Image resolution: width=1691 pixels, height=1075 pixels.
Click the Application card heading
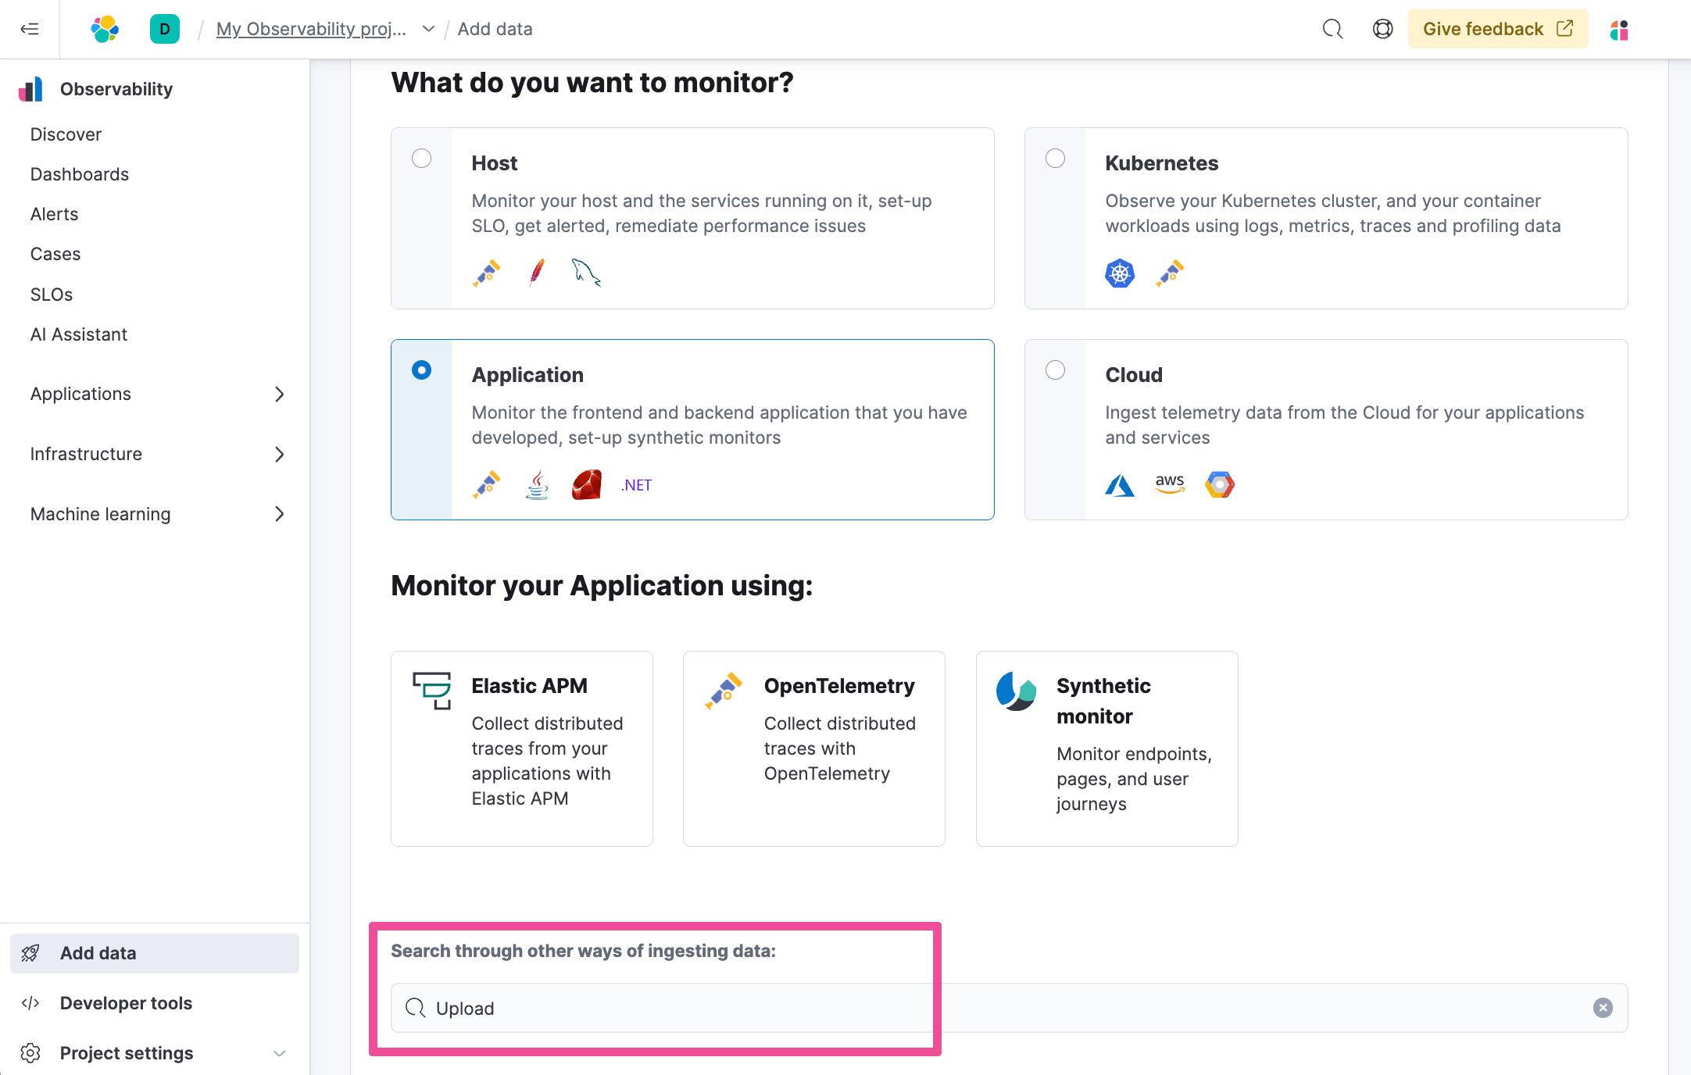tap(527, 375)
